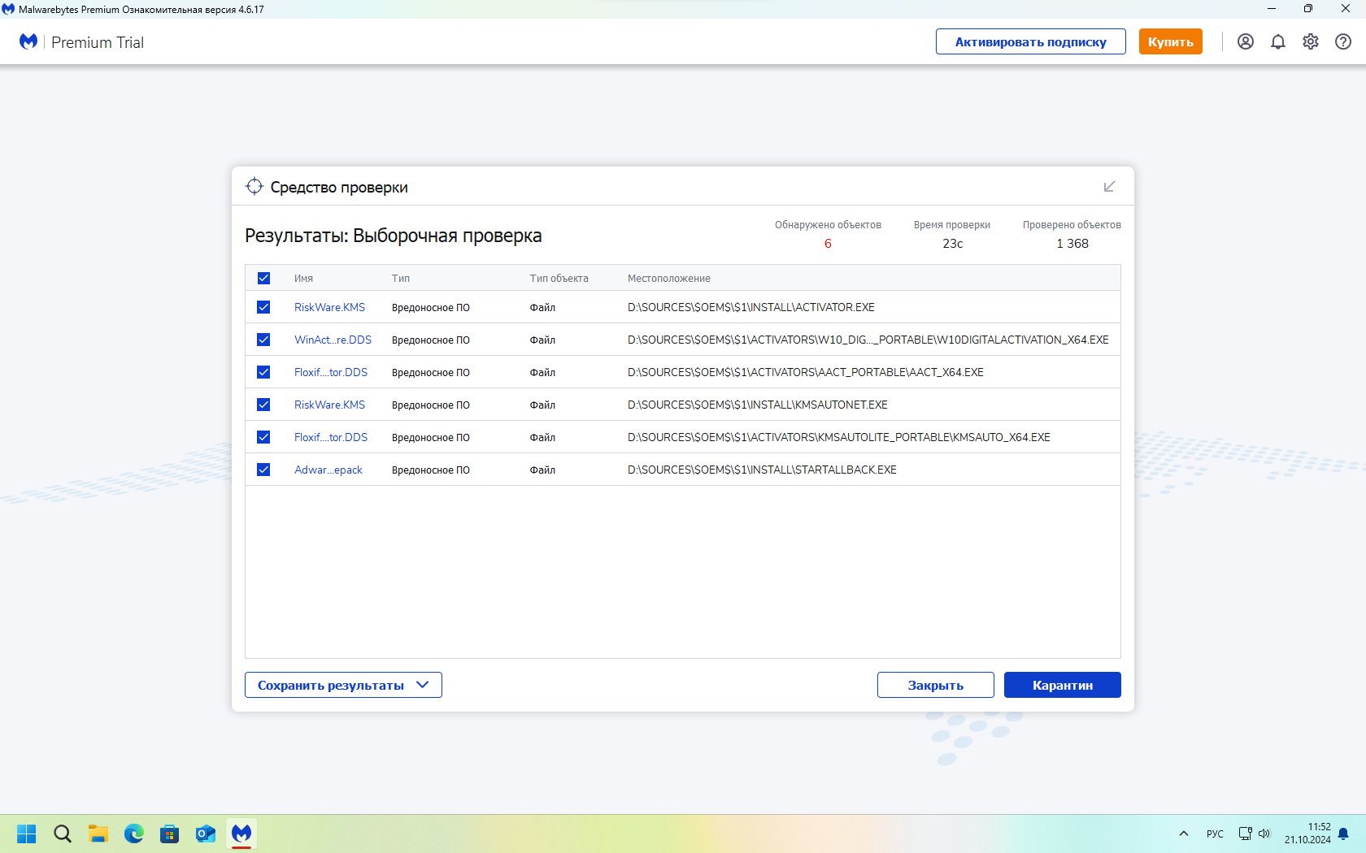Open the language switcher РУС in tray
Image resolution: width=1366 pixels, height=853 pixels.
(x=1215, y=834)
